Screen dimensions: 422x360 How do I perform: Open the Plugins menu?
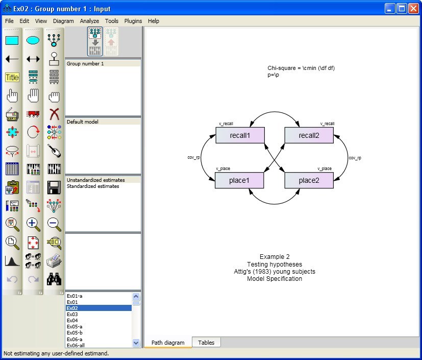(x=133, y=21)
